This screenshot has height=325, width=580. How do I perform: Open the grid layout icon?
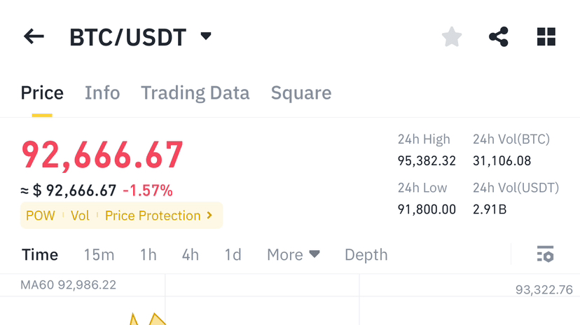pyautogui.click(x=546, y=37)
